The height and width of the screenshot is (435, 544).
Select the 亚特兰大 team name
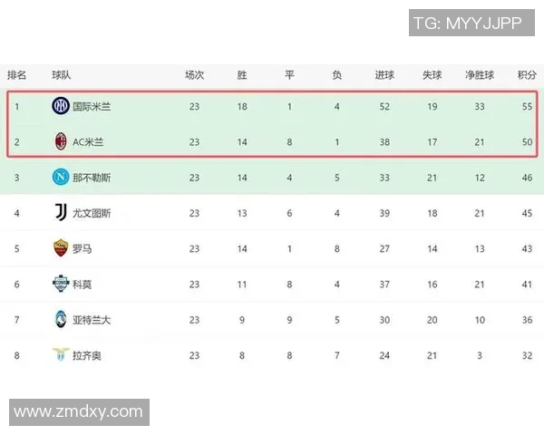tap(92, 319)
